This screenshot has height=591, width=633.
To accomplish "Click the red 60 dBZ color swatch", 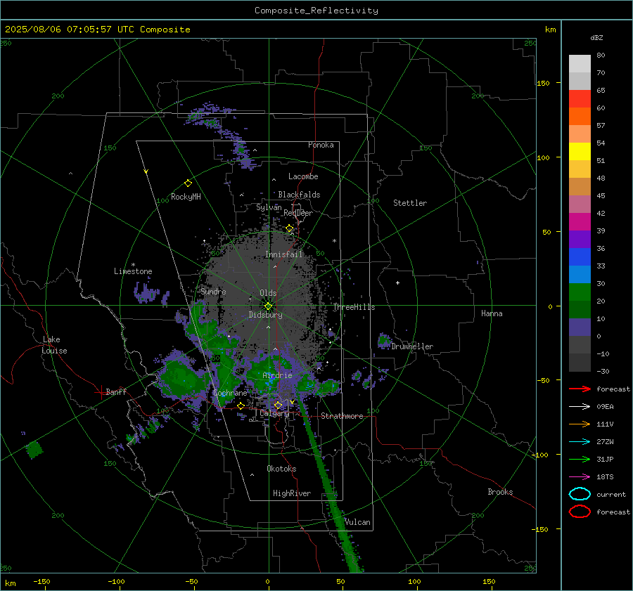I will [x=580, y=99].
